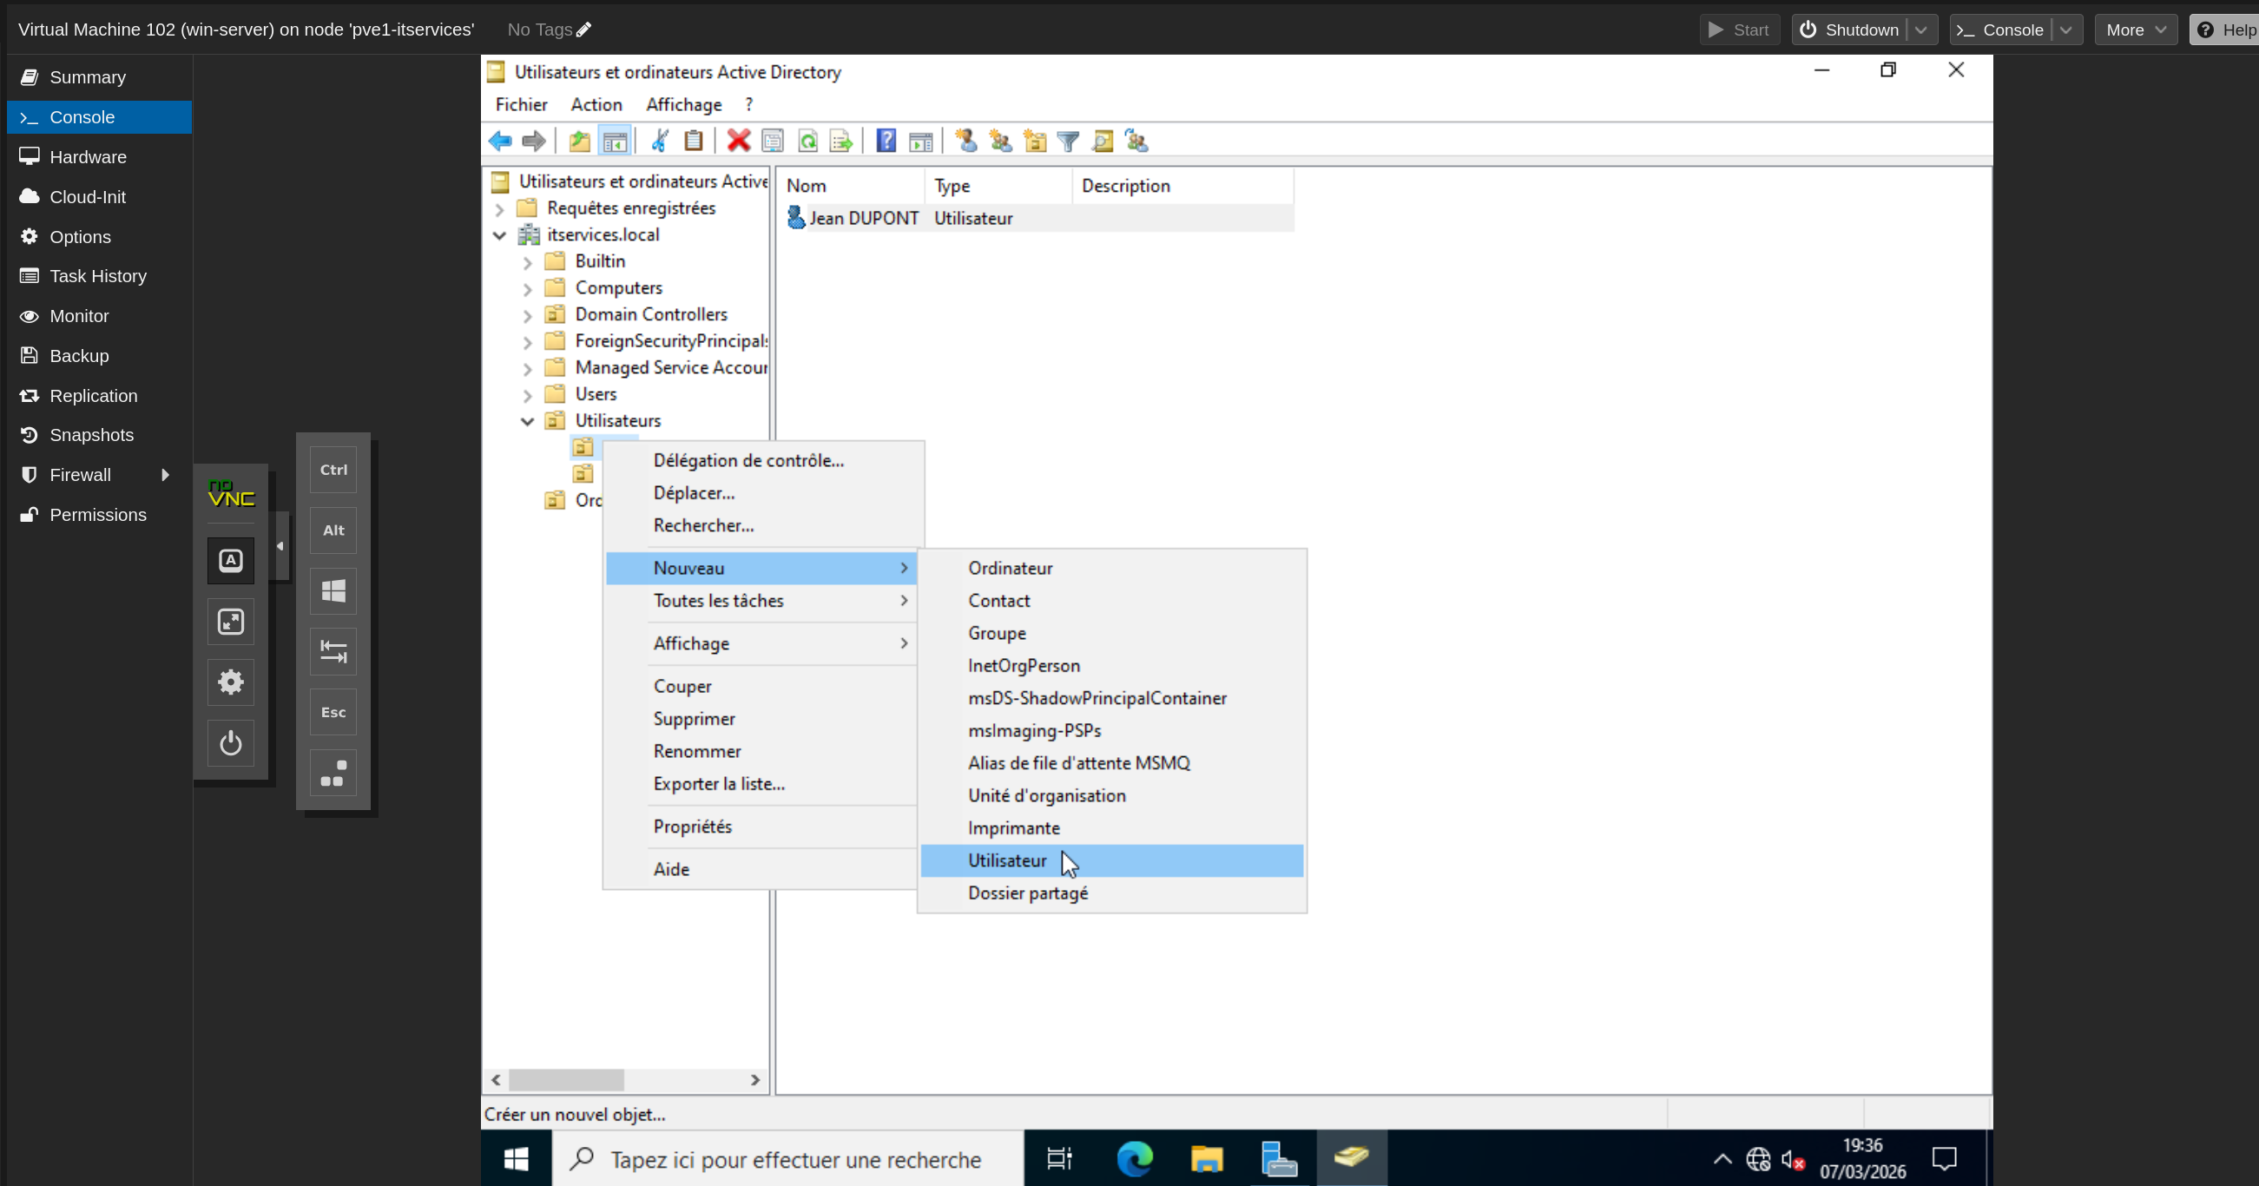Image resolution: width=2259 pixels, height=1186 pixels.
Task: Open the Snapshots section in sidebar
Action: click(x=91, y=435)
